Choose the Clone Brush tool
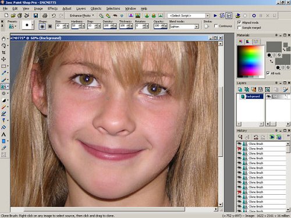The image size is (291, 218). click(3, 87)
